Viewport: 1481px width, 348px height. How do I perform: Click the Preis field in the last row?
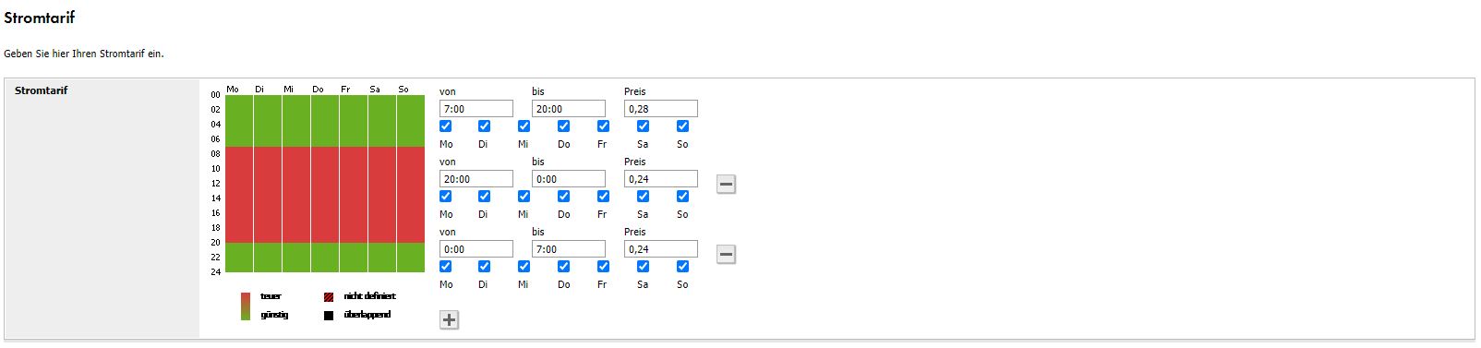click(x=661, y=249)
